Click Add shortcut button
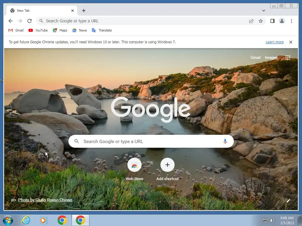This screenshot has height=226, width=302. (168, 169)
